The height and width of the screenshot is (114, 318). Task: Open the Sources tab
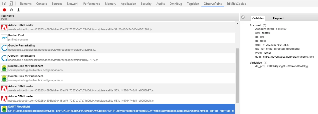pyautogui.click(x=57, y=4)
